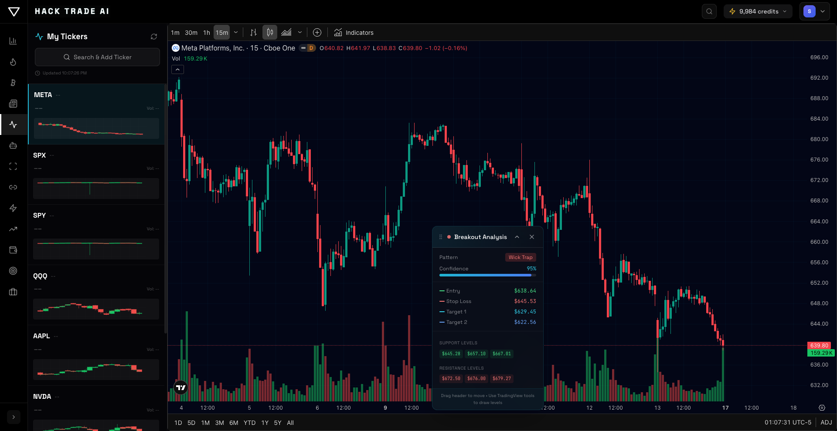The width and height of the screenshot is (837, 431).
Task: Refresh the My Tickers list
Action: pos(153,37)
